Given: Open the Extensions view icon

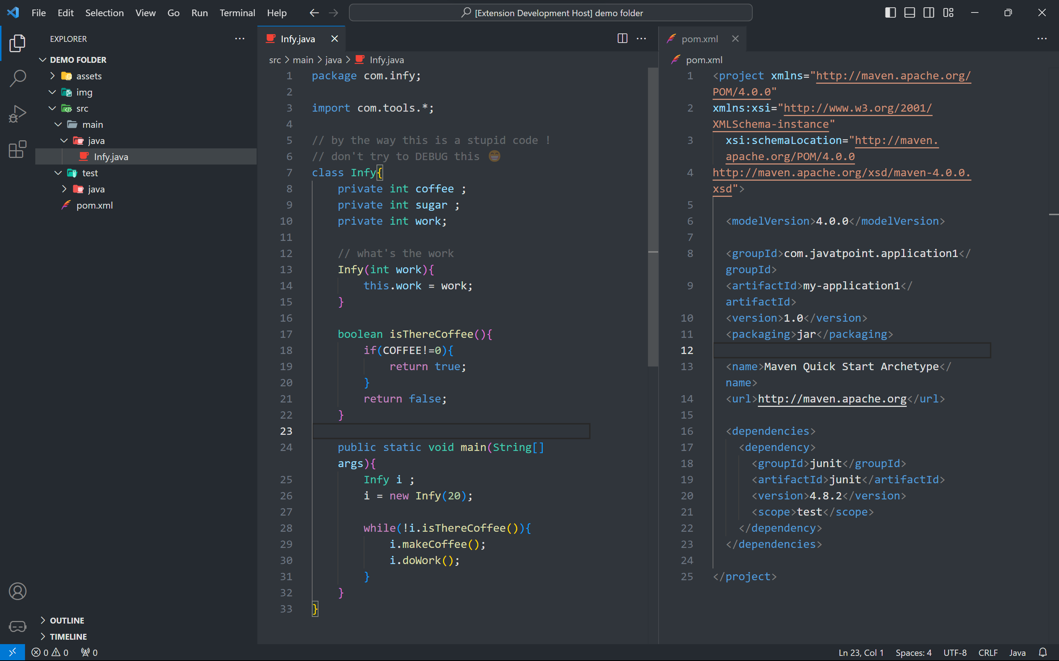Looking at the screenshot, I should (18, 149).
